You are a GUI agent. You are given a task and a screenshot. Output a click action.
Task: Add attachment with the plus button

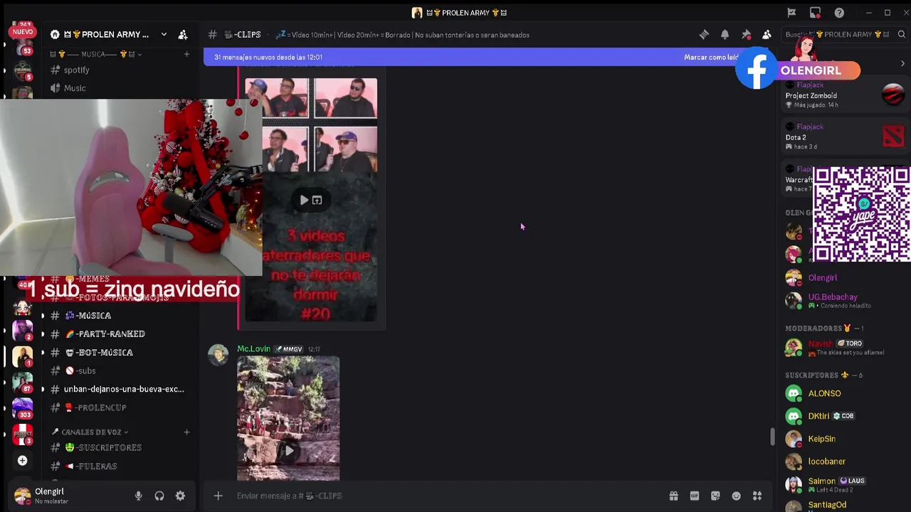(x=218, y=496)
